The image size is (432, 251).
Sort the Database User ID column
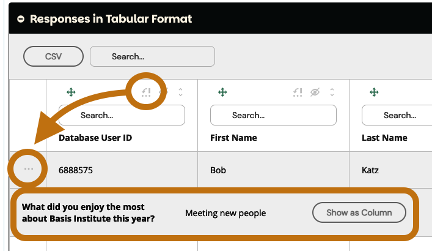click(x=180, y=92)
